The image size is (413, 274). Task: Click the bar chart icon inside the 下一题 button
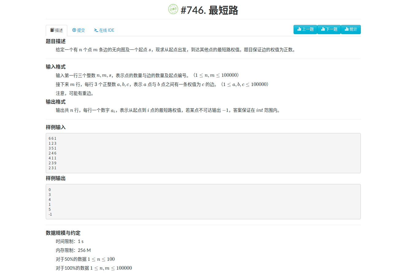(x=323, y=29)
